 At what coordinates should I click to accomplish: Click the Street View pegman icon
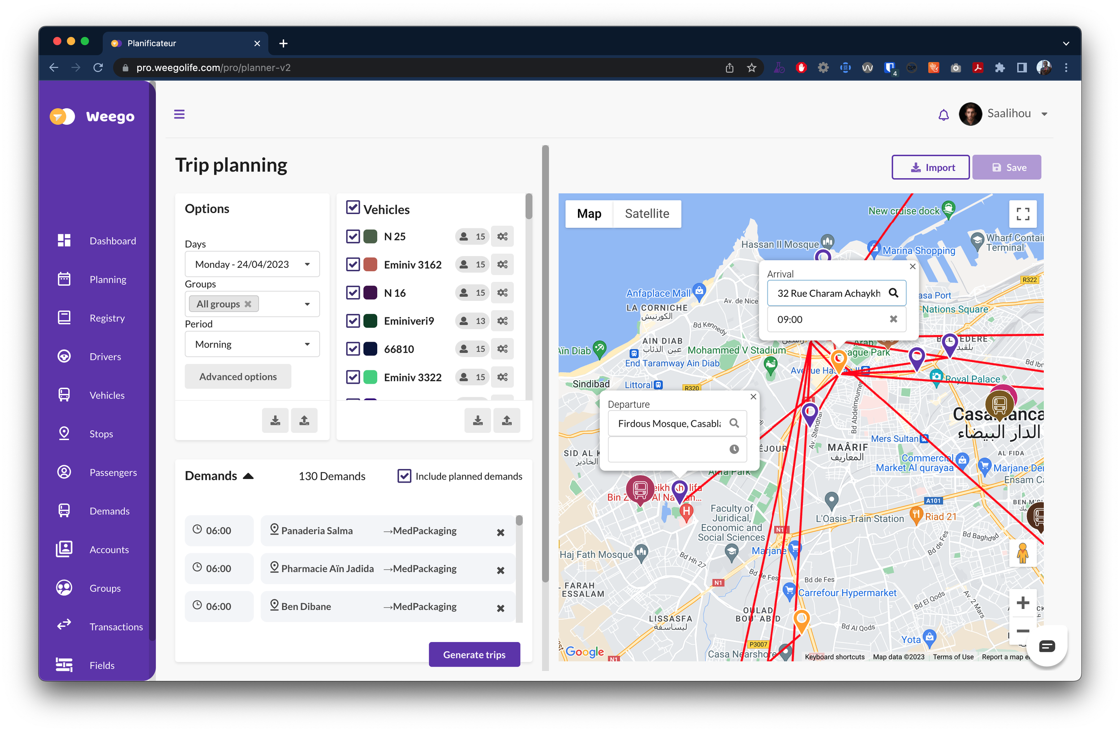click(x=1022, y=553)
